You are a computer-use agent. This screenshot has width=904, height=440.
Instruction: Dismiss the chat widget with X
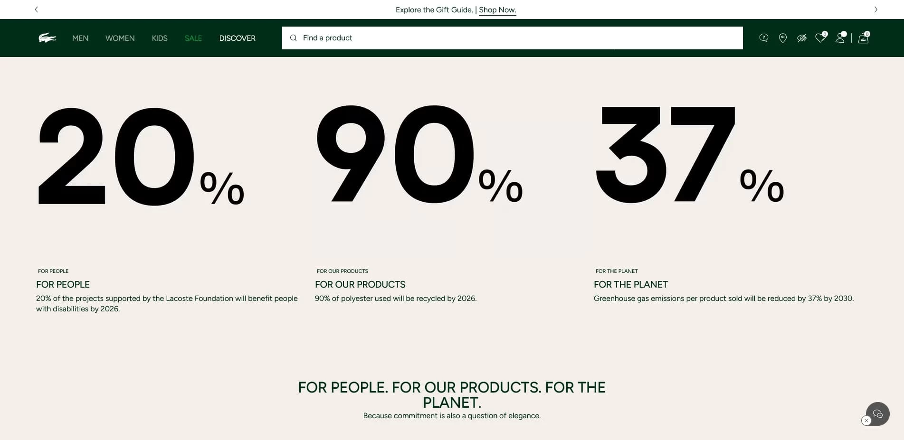pyautogui.click(x=866, y=421)
